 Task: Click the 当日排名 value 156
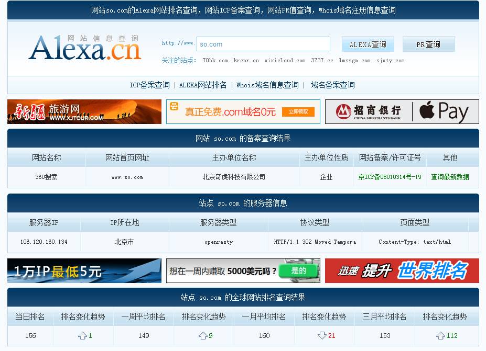[30, 335]
